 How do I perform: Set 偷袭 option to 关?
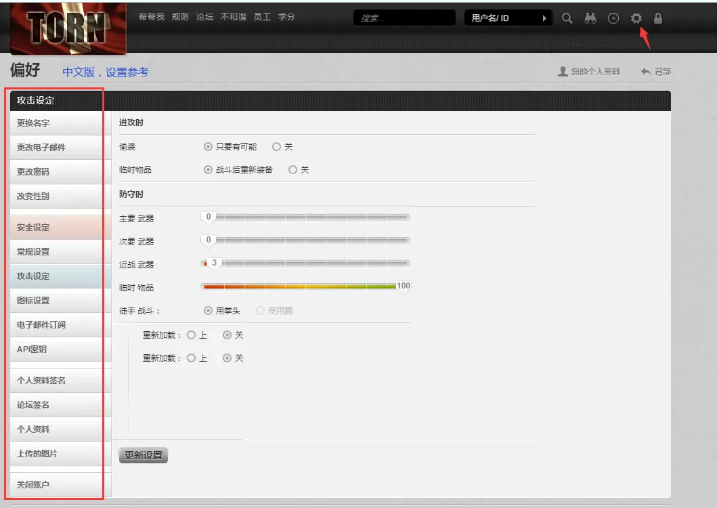[x=276, y=146]
